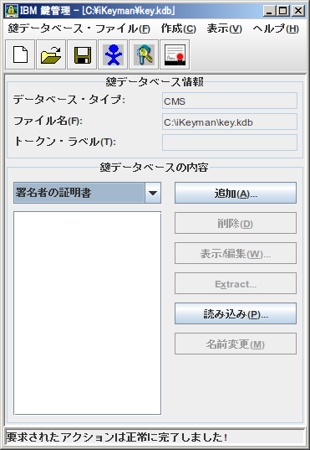
Task: Open the ヘルプ(H) menu
Action: (276, 28)
